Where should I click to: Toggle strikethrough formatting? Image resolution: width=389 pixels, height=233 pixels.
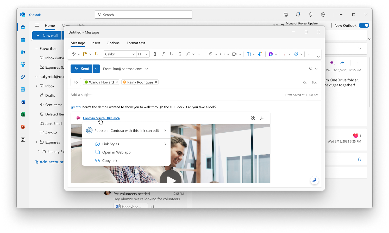[180, 54]
